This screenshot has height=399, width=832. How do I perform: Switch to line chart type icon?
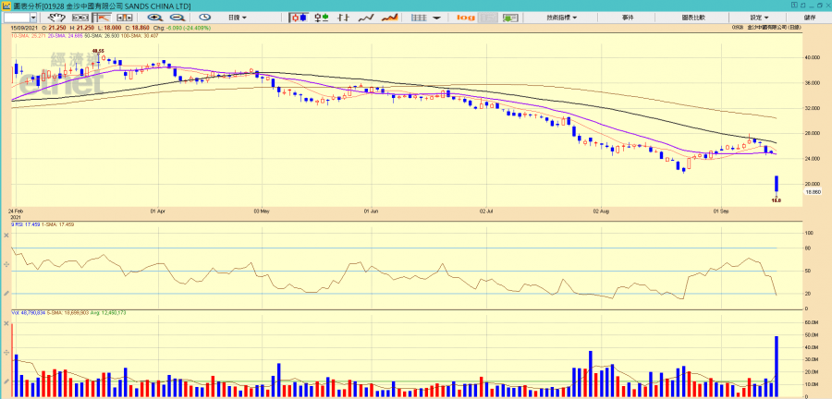365,18
